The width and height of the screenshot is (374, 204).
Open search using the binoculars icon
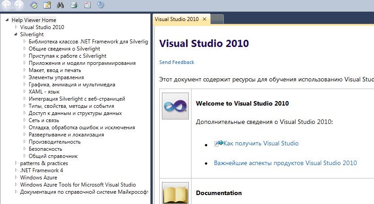pos(61,5)
